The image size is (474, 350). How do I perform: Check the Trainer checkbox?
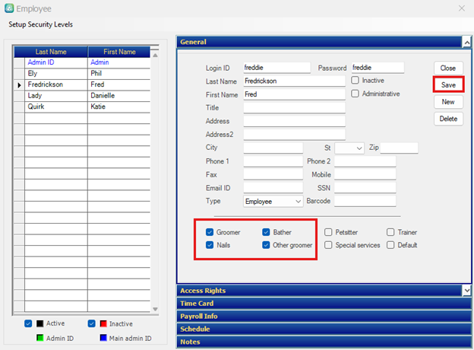(x=390, y=232)
